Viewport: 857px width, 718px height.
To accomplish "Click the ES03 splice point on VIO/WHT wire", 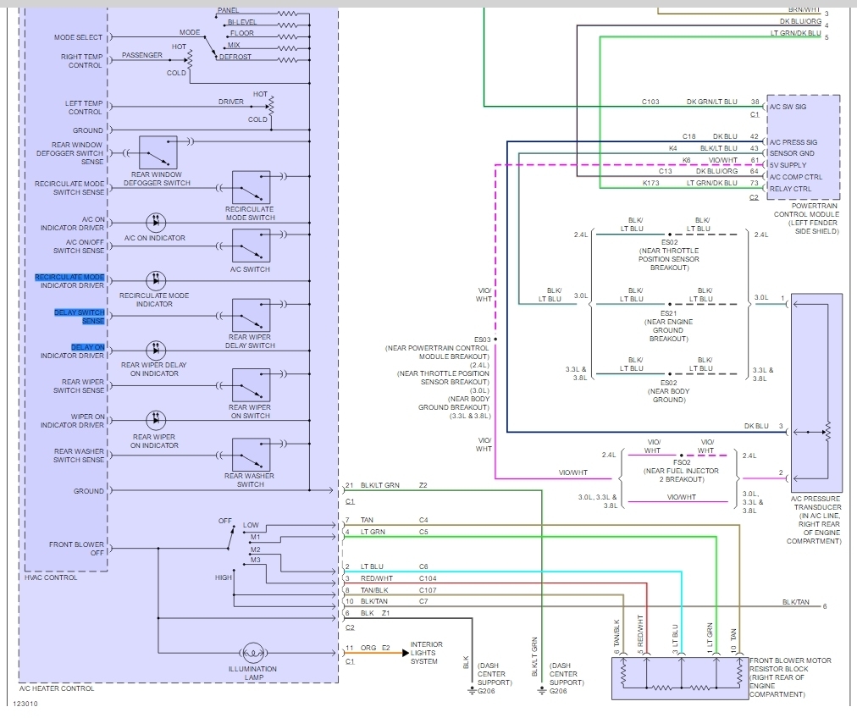I will 496,340.
